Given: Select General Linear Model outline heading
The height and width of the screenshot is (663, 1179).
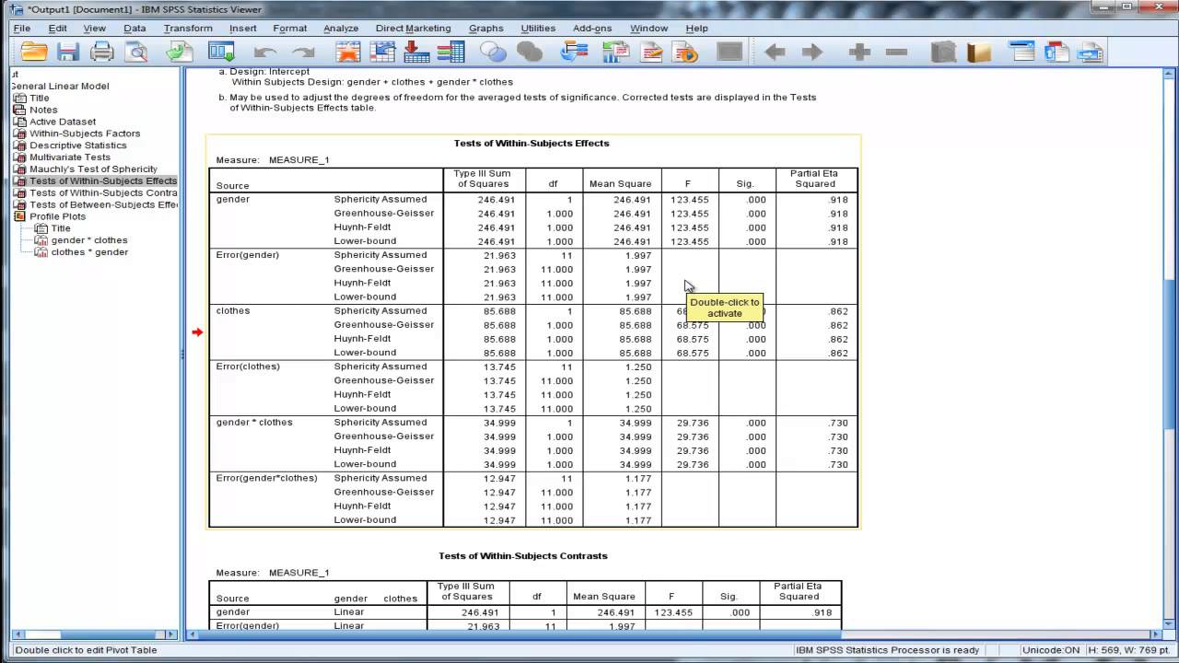Looking at the screenshot, I should pos(60,87).
